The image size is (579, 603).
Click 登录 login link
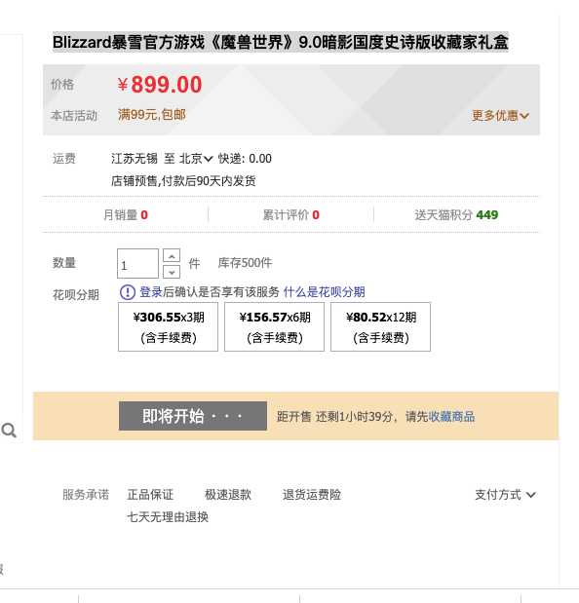coord(151,292)
